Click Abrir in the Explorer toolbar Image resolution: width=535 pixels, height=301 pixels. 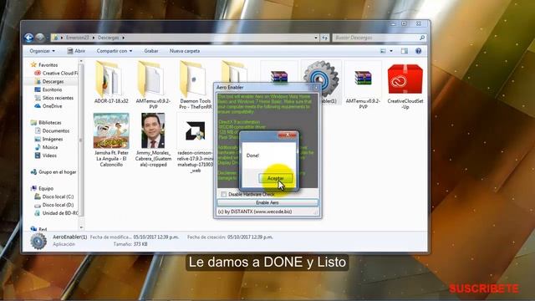[x=76, y=51]
